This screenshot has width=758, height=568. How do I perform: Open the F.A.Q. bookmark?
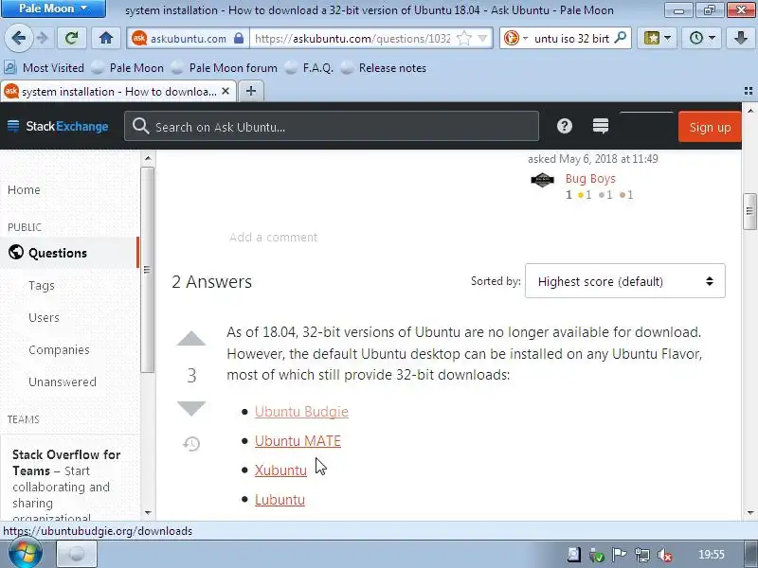click(x=310, y=68)
